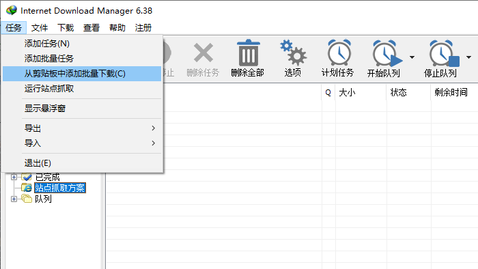Select 已完成 tree item
This screenshot has height=269, width=478.
click(x=47, y=177)
